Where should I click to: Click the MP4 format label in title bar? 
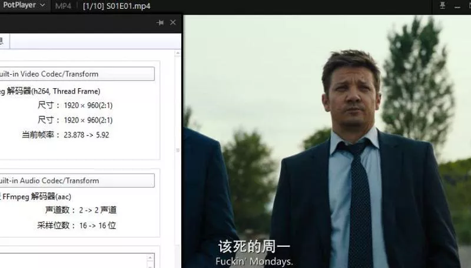64,6
